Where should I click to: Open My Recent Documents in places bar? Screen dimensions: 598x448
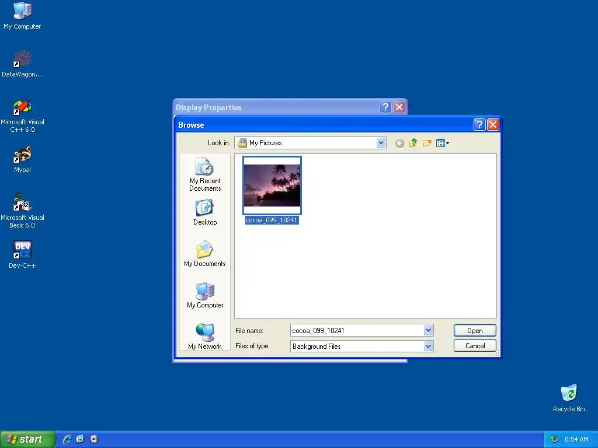(x=205, y=174)
